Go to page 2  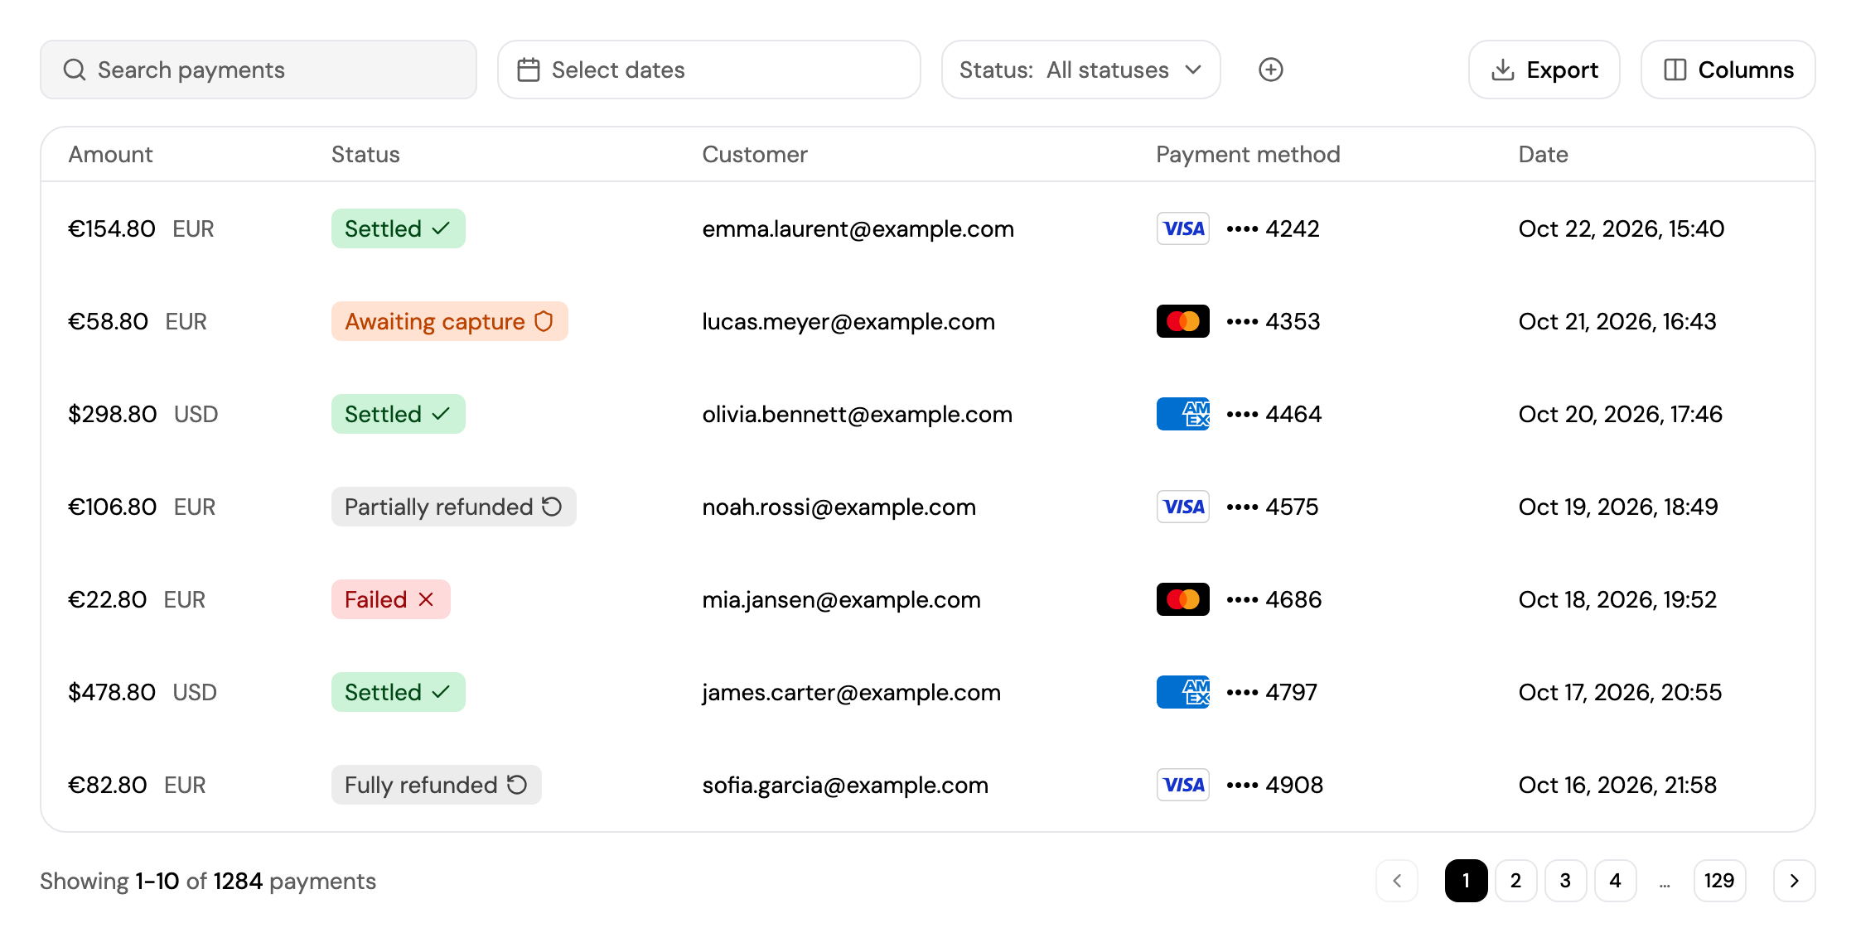pos(1515,881)
